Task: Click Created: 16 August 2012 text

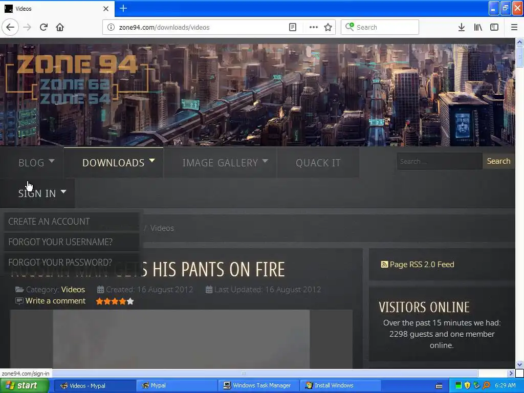Action: (x=149, y=290)
